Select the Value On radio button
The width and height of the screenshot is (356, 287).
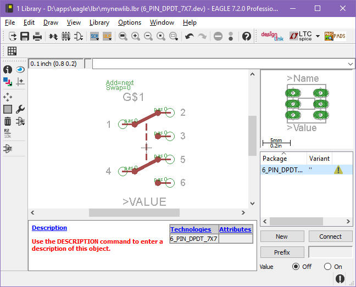pyautogui.click(x=328, y=267)
